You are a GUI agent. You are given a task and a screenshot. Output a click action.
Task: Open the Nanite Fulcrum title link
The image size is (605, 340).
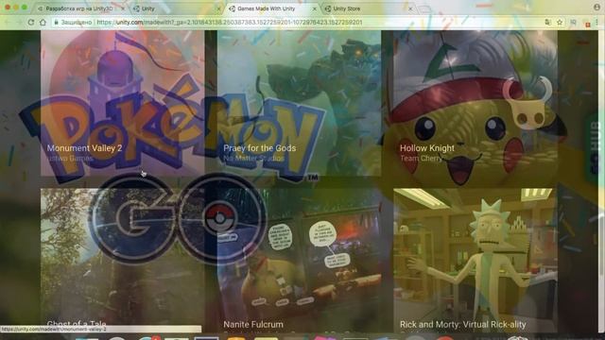(253, 325)
